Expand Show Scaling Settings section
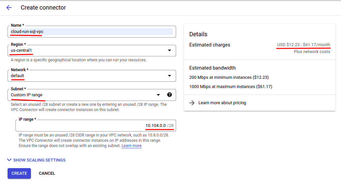 point(39,160)
